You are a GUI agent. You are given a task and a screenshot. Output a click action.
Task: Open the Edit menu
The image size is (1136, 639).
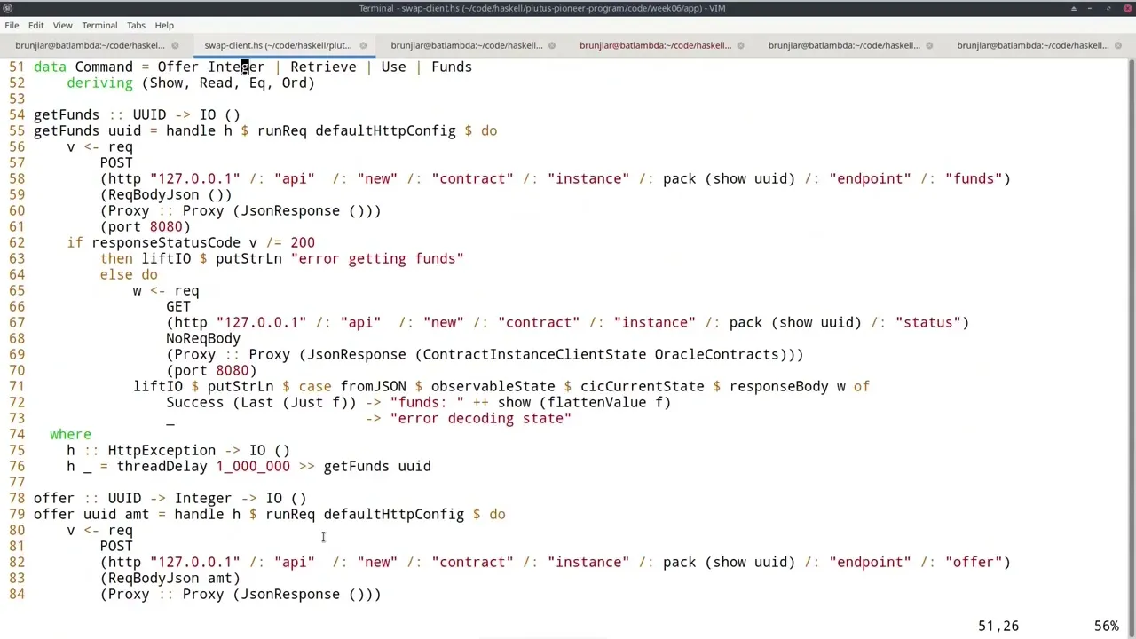(35, 25)
